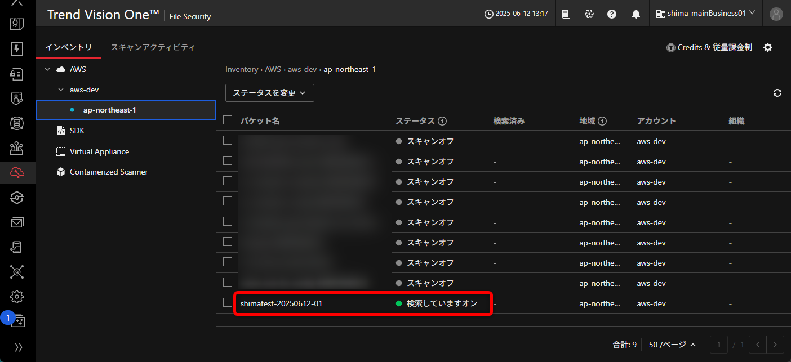Open the network nodes search sidebar icon

17,272
